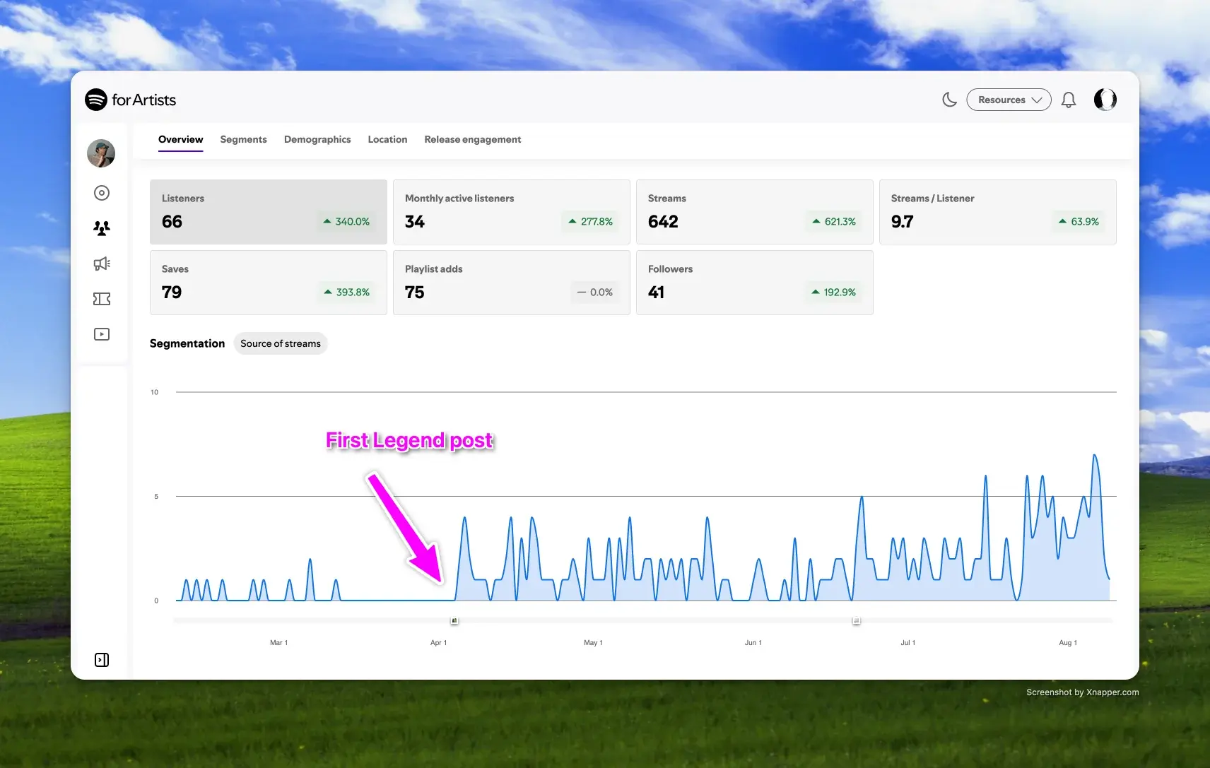Switch to the Location tab
1210x768 pixels.
(x=387, y=139)
